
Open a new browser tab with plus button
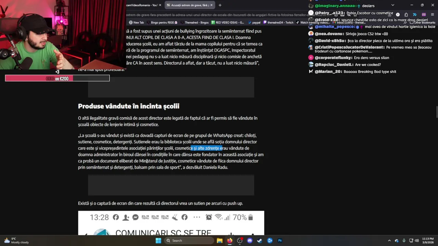point(220,5)
